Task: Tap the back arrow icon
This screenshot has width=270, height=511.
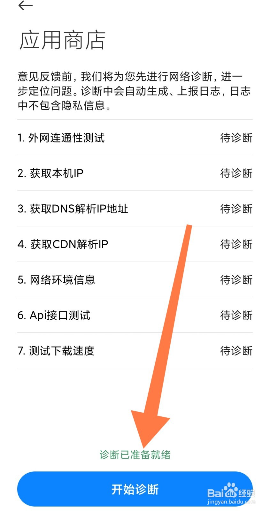Action: [x=26, y=5]
